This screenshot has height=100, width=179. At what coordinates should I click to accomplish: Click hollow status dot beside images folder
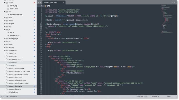click(x=34, y=24)
